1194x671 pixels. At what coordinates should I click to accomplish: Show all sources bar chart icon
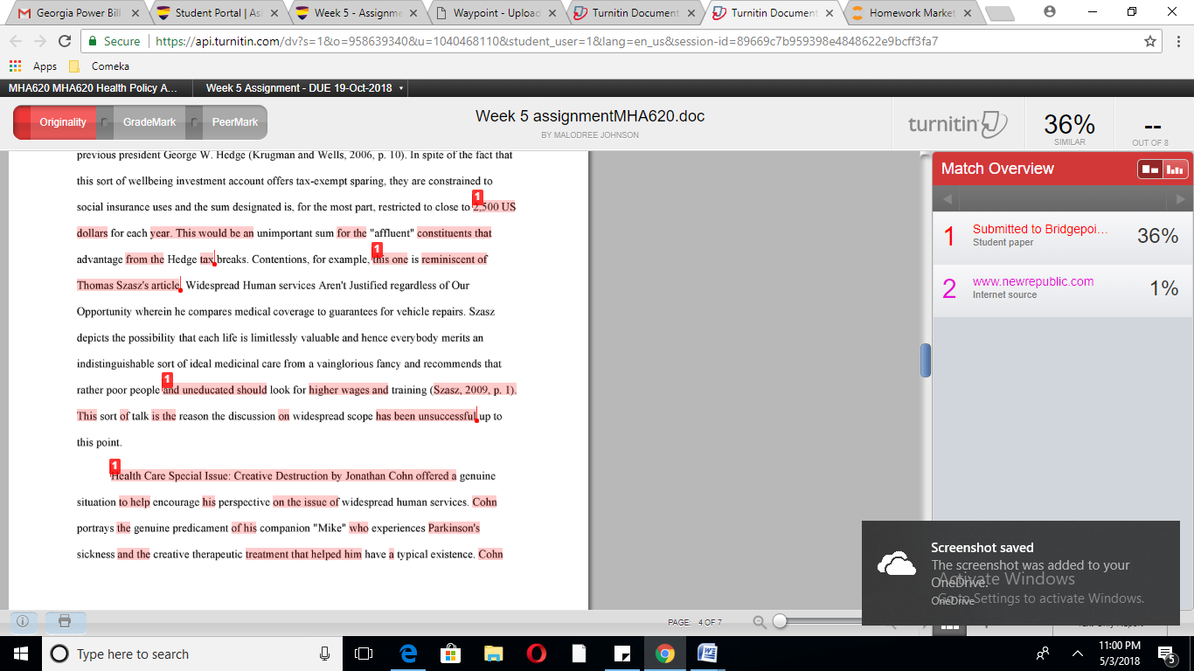1175,169
